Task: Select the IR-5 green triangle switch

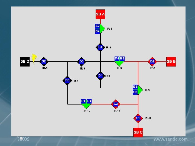Action: pos(119,63)
